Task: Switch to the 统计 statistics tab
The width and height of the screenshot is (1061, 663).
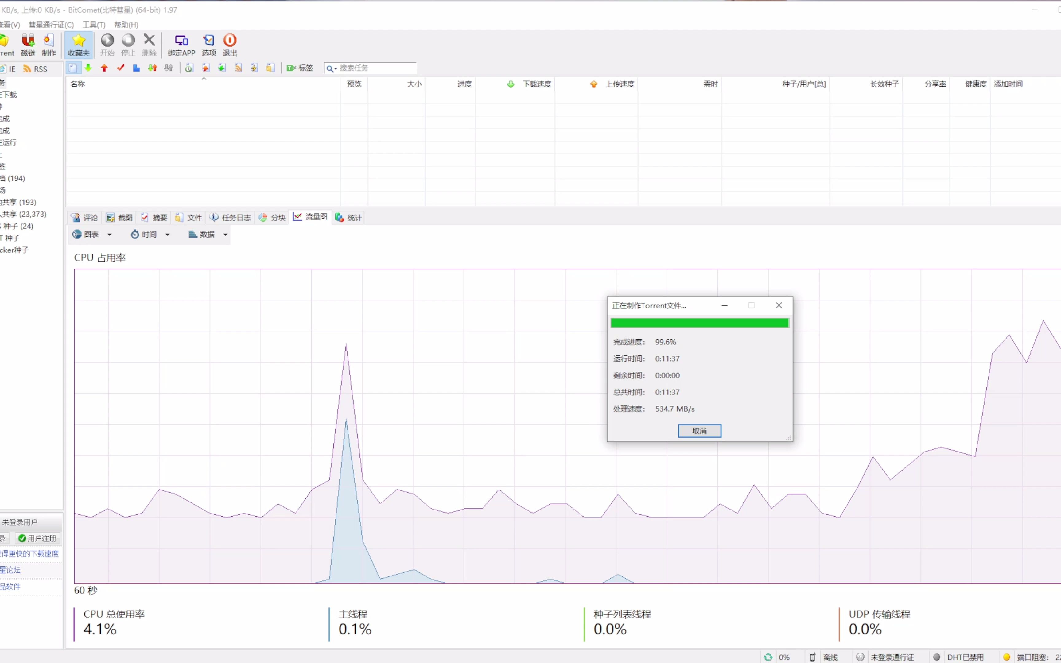Action: [348, 218]
